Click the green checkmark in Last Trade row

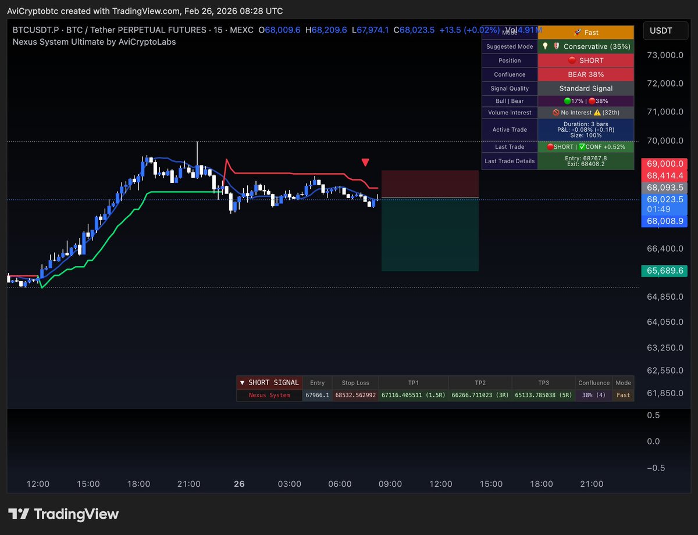pos(581,146)
